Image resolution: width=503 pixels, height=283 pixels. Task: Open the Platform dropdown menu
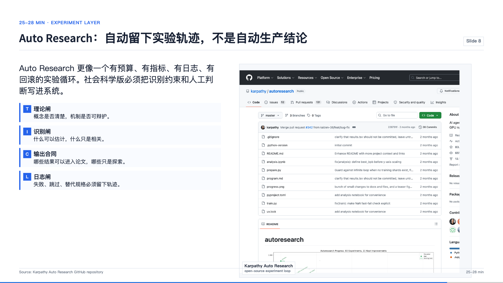click(x=265, y=78)
